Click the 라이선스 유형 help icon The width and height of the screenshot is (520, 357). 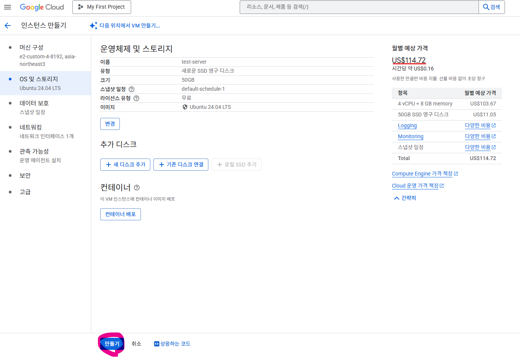[136, 98]
